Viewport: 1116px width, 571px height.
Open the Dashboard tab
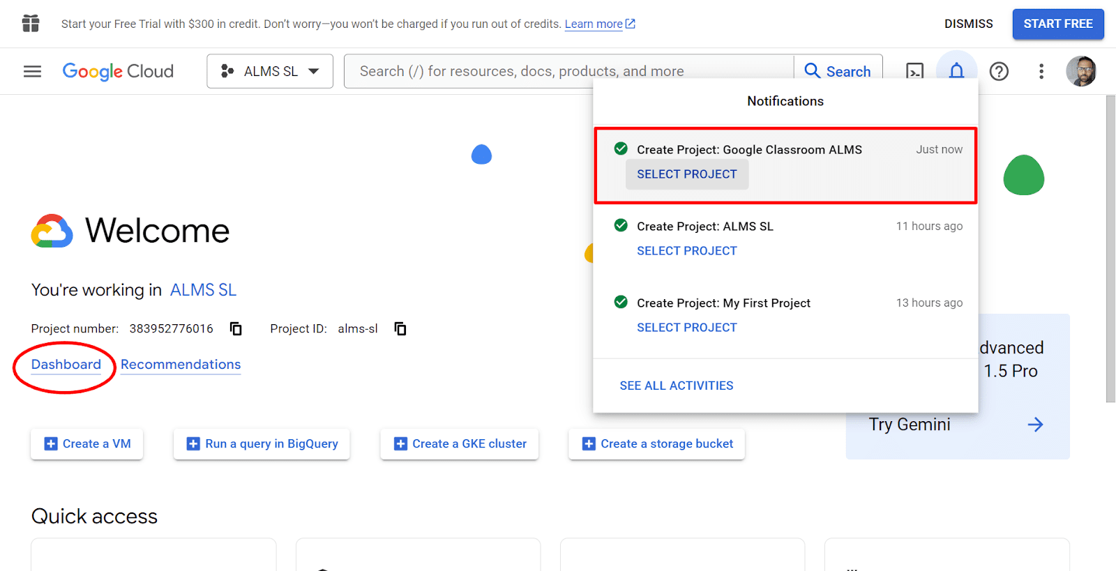point(66,365)
